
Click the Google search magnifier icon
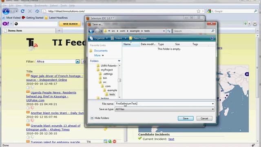tap(256, 11)
